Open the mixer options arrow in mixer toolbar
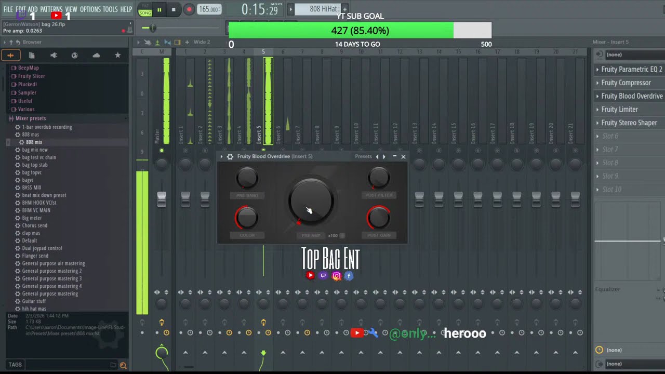The height and width of the screenshot is (374, 665). coord(139,42)
